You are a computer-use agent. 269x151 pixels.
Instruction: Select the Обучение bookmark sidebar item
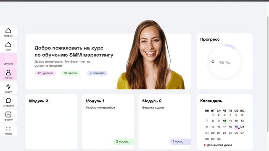click(x=8, y=60)
